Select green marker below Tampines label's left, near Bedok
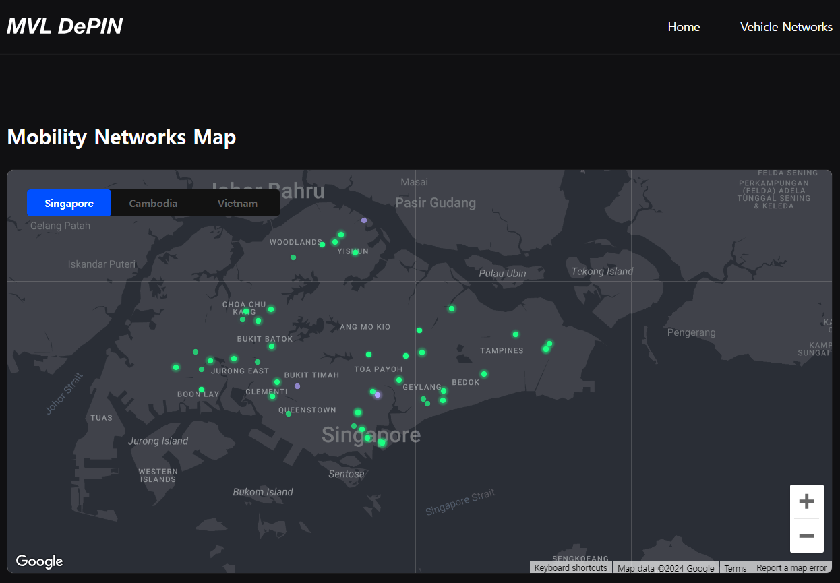This screenshot has width=840, height=583. (x=484, y=374)
